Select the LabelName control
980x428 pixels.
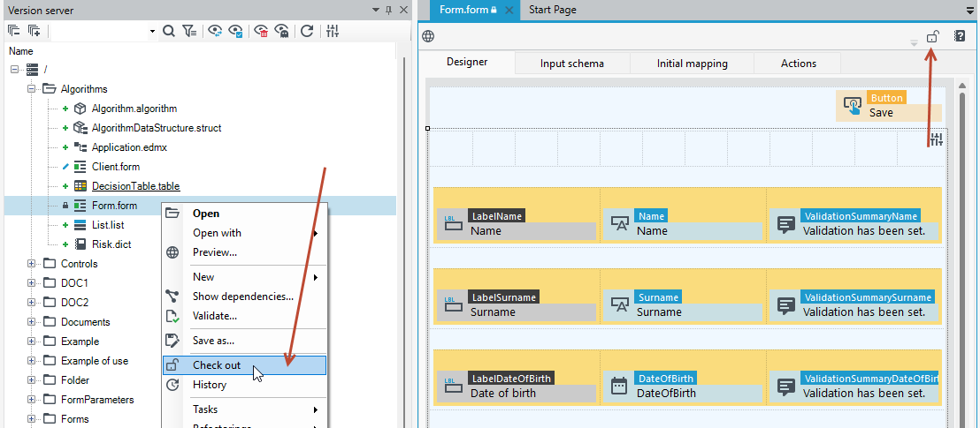517,224
